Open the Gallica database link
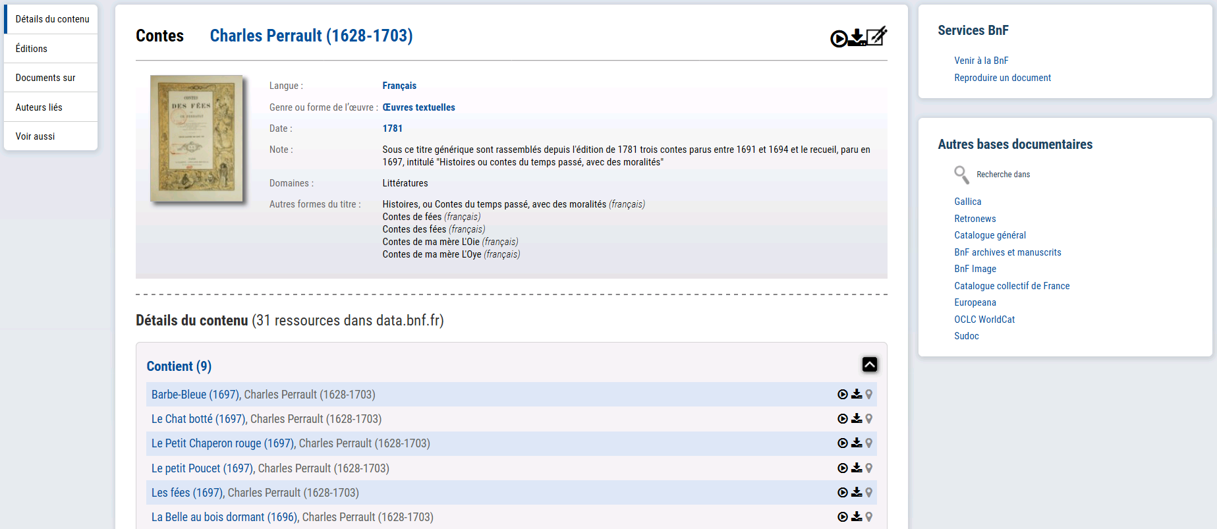Viewport: 1217px width, 529px height. pyautogui.click(x=967, y=202)
